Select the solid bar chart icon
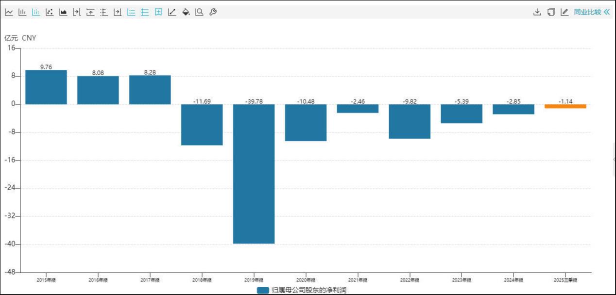The width and height of the screenshot is (616, 295). click(22, 12)
